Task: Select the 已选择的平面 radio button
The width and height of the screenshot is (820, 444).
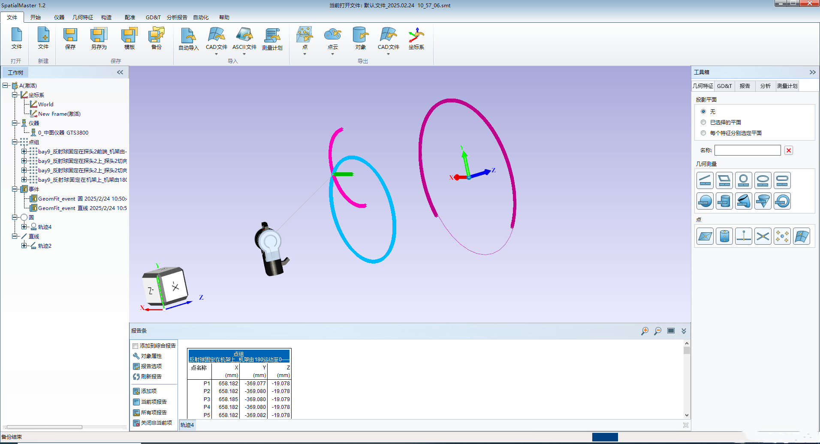Action: point(703,122)
